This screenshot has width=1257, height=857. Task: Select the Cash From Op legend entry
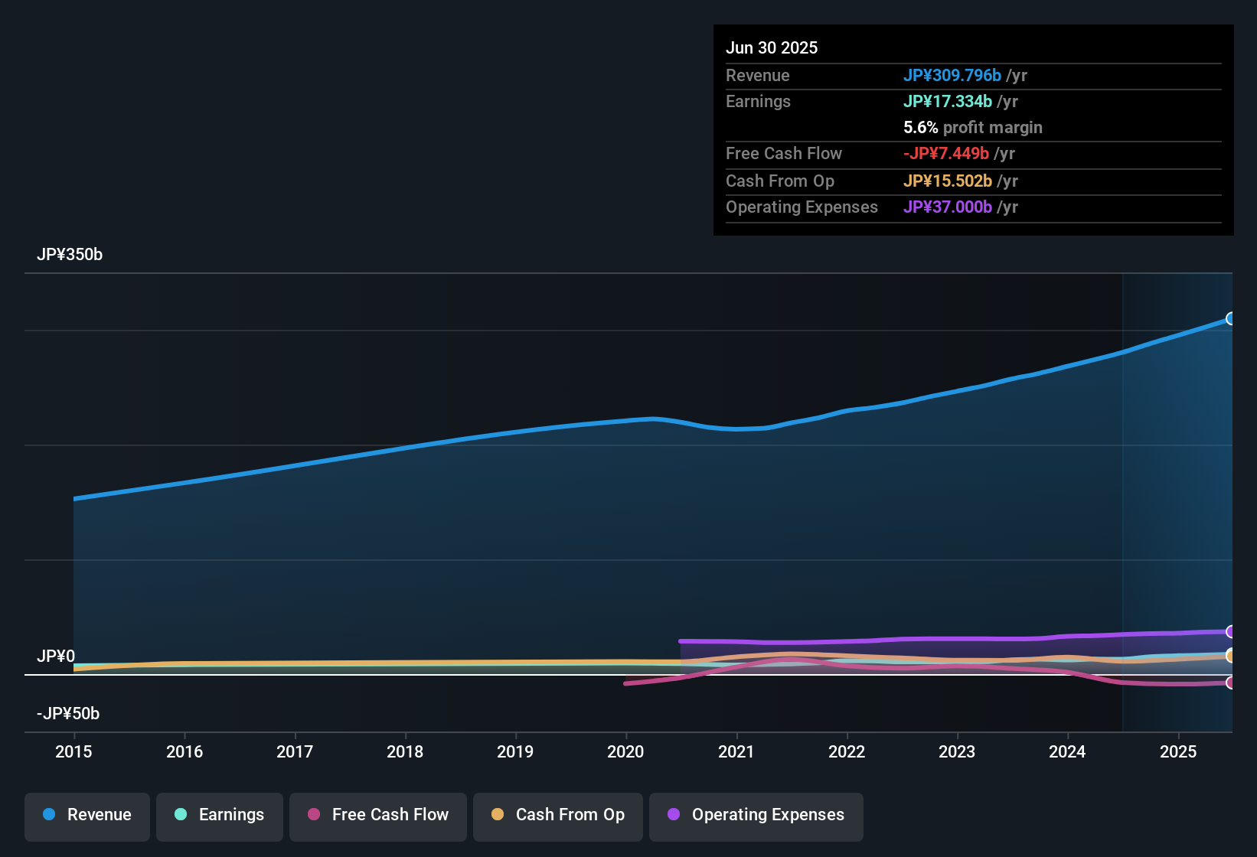point(557,815)
